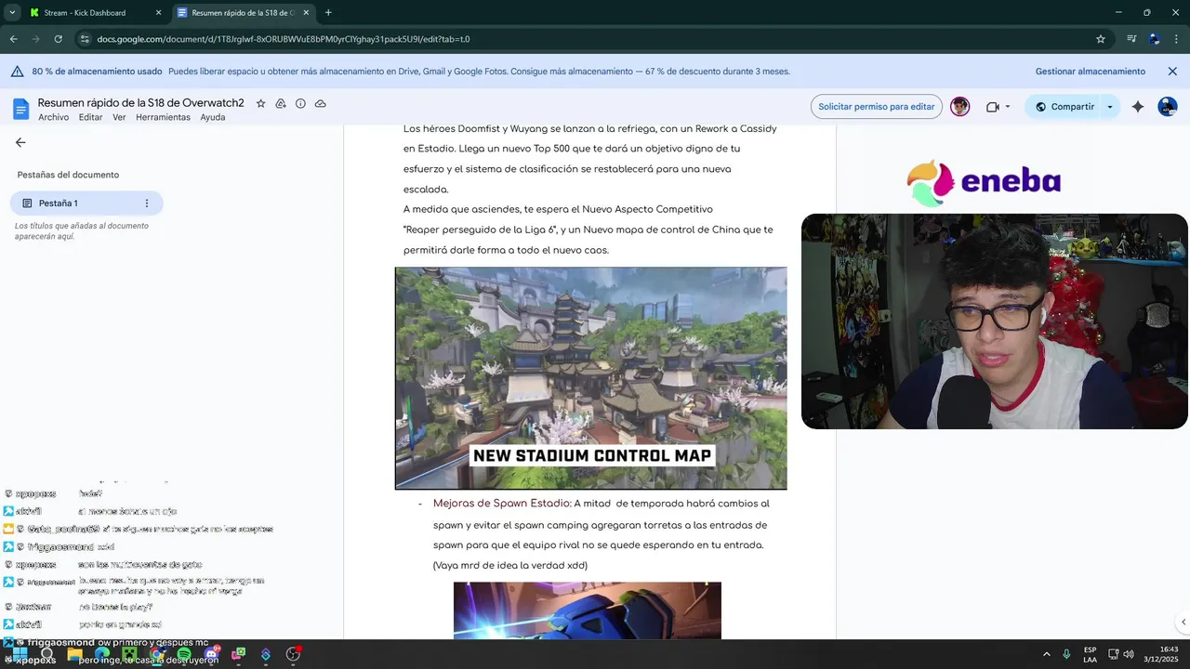
Task: Click the (Vaya mrd de idea la verdad xdd) text
Action: point(510,565)
